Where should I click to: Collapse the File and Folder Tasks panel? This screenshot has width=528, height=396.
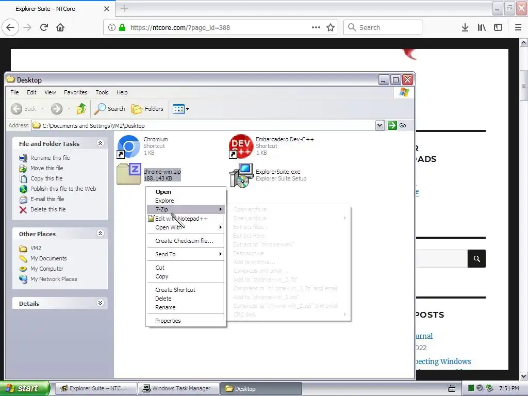click(100, 143)
